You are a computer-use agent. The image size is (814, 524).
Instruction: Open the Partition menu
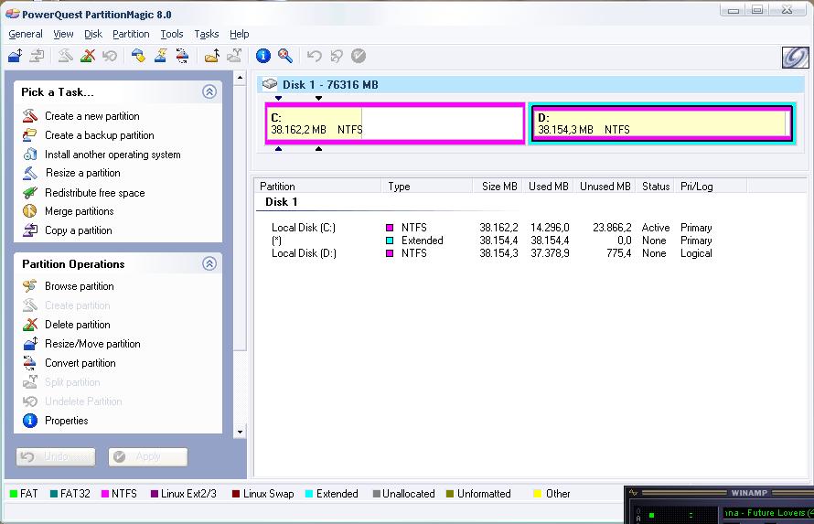coord(131,34)
